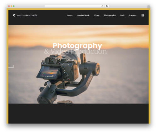Close the browser window with red button
Image resolution: width=157 pixels, height=133 pixels.
click(x=9, y=6)
